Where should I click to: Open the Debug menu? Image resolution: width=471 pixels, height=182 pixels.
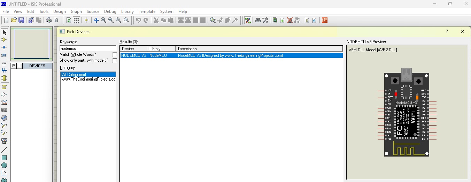[110, 12]
